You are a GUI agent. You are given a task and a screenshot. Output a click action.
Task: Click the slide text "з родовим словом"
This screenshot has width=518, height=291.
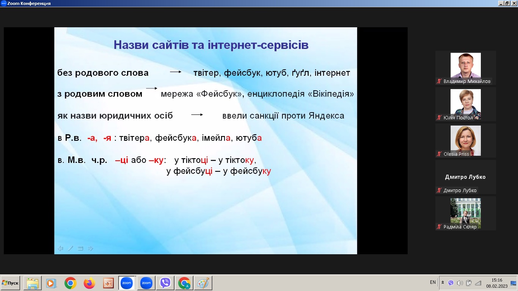tap(100, 94)
